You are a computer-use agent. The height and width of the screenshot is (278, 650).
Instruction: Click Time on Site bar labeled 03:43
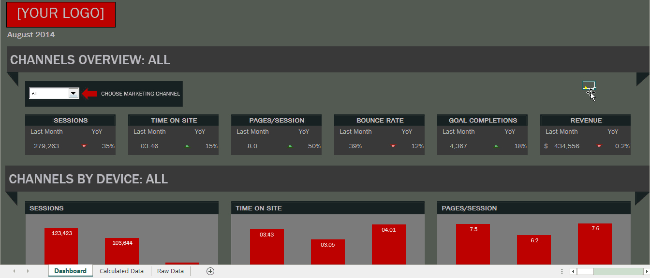tap(267, 247)
